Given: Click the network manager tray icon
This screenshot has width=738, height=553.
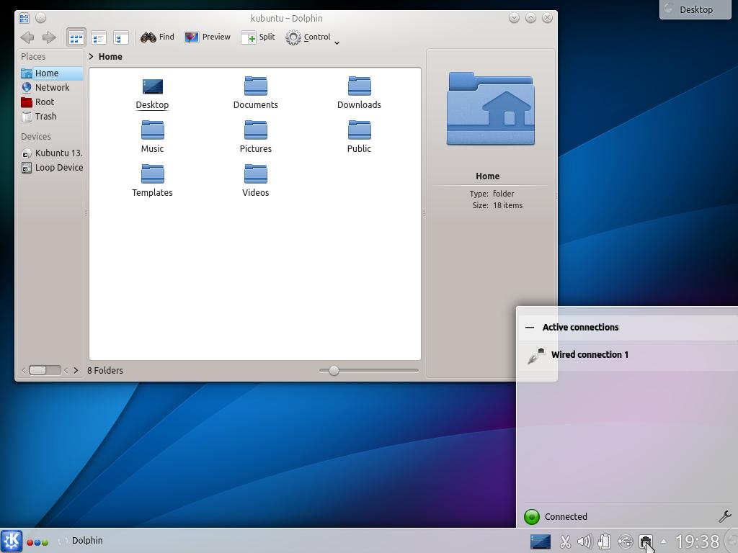Looking at the screenshot, I should [x=645, y=541].
